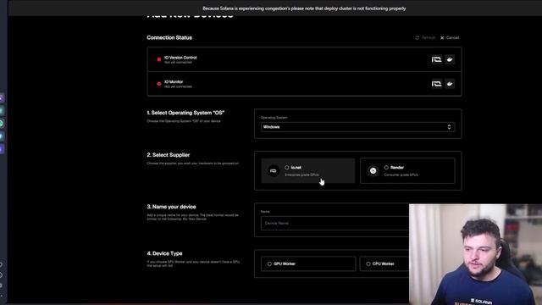The width and height of the screenshot is (542, 305).
Task: Select the io.net supplier radio button
Action: click(286, 168)
